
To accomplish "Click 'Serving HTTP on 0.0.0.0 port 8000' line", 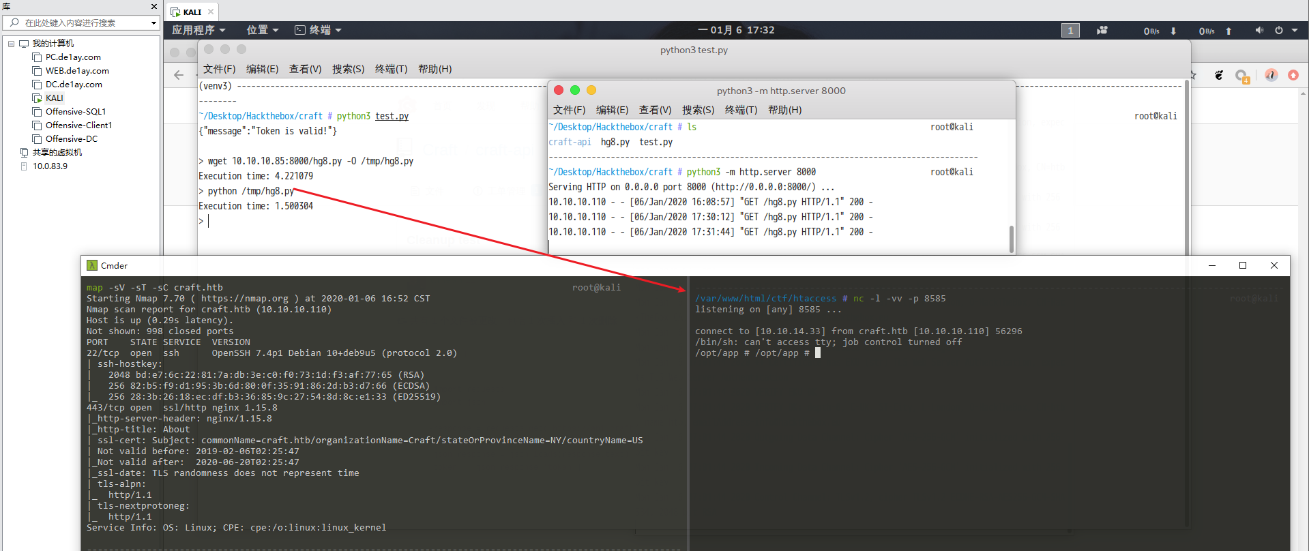I will (691, 187).
